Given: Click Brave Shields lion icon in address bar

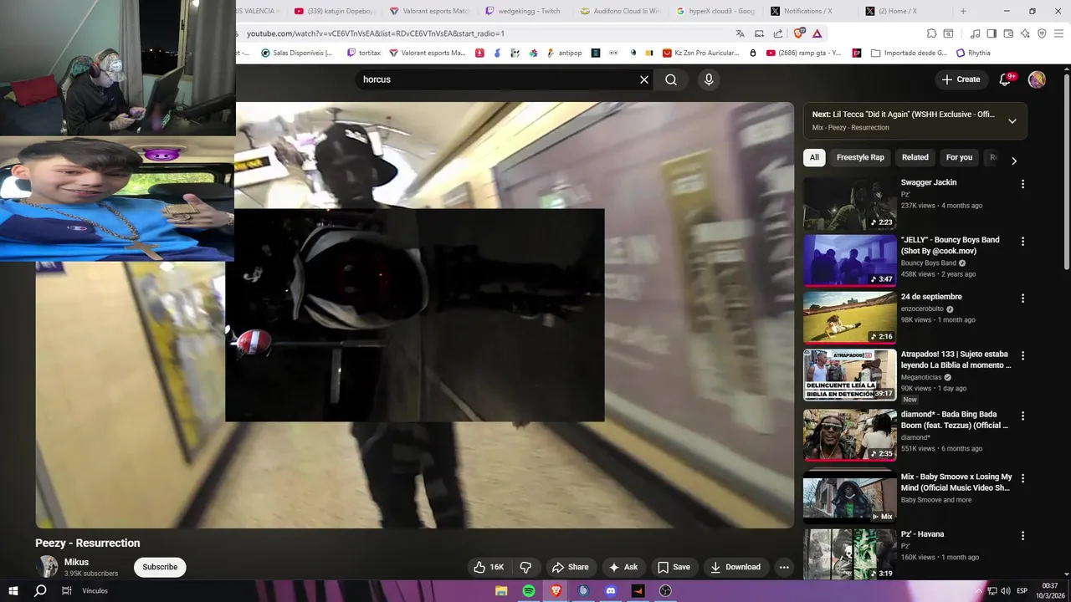Looking at the screenshot, I should (798, 33).
